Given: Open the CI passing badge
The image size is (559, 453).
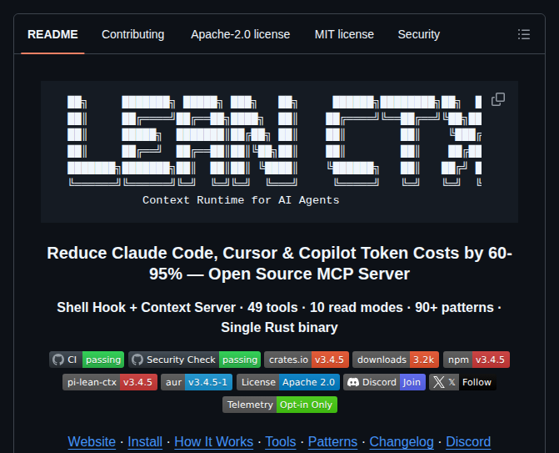Looking at the screenshot, I should [x=87, y=360].
